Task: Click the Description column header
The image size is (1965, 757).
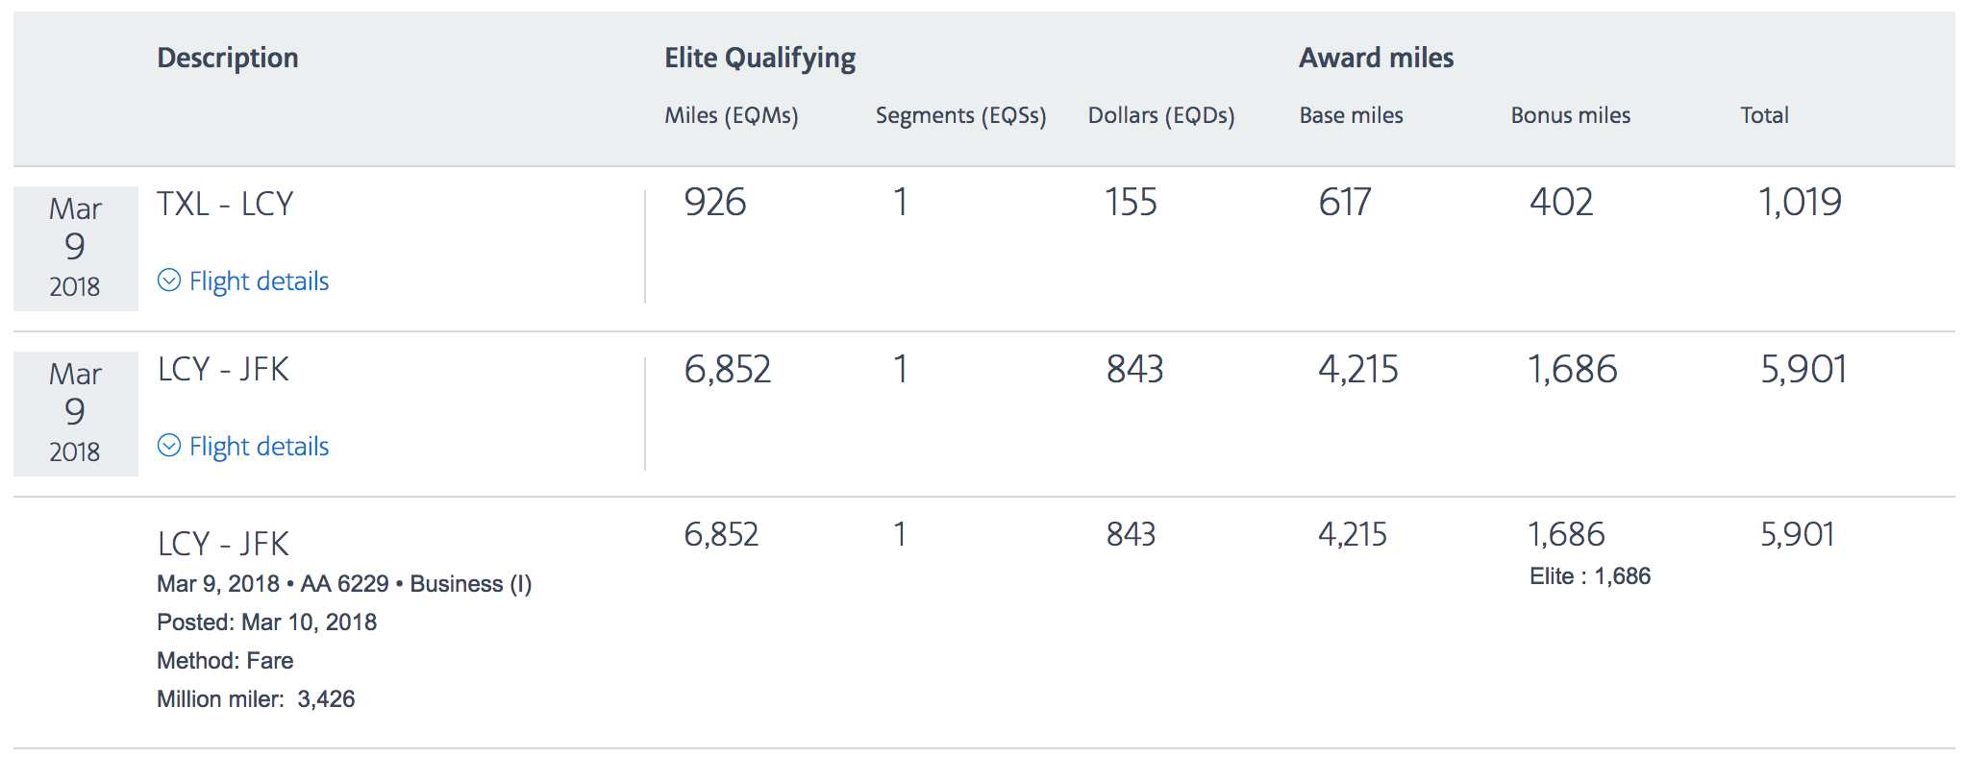Action: (228, 59)
